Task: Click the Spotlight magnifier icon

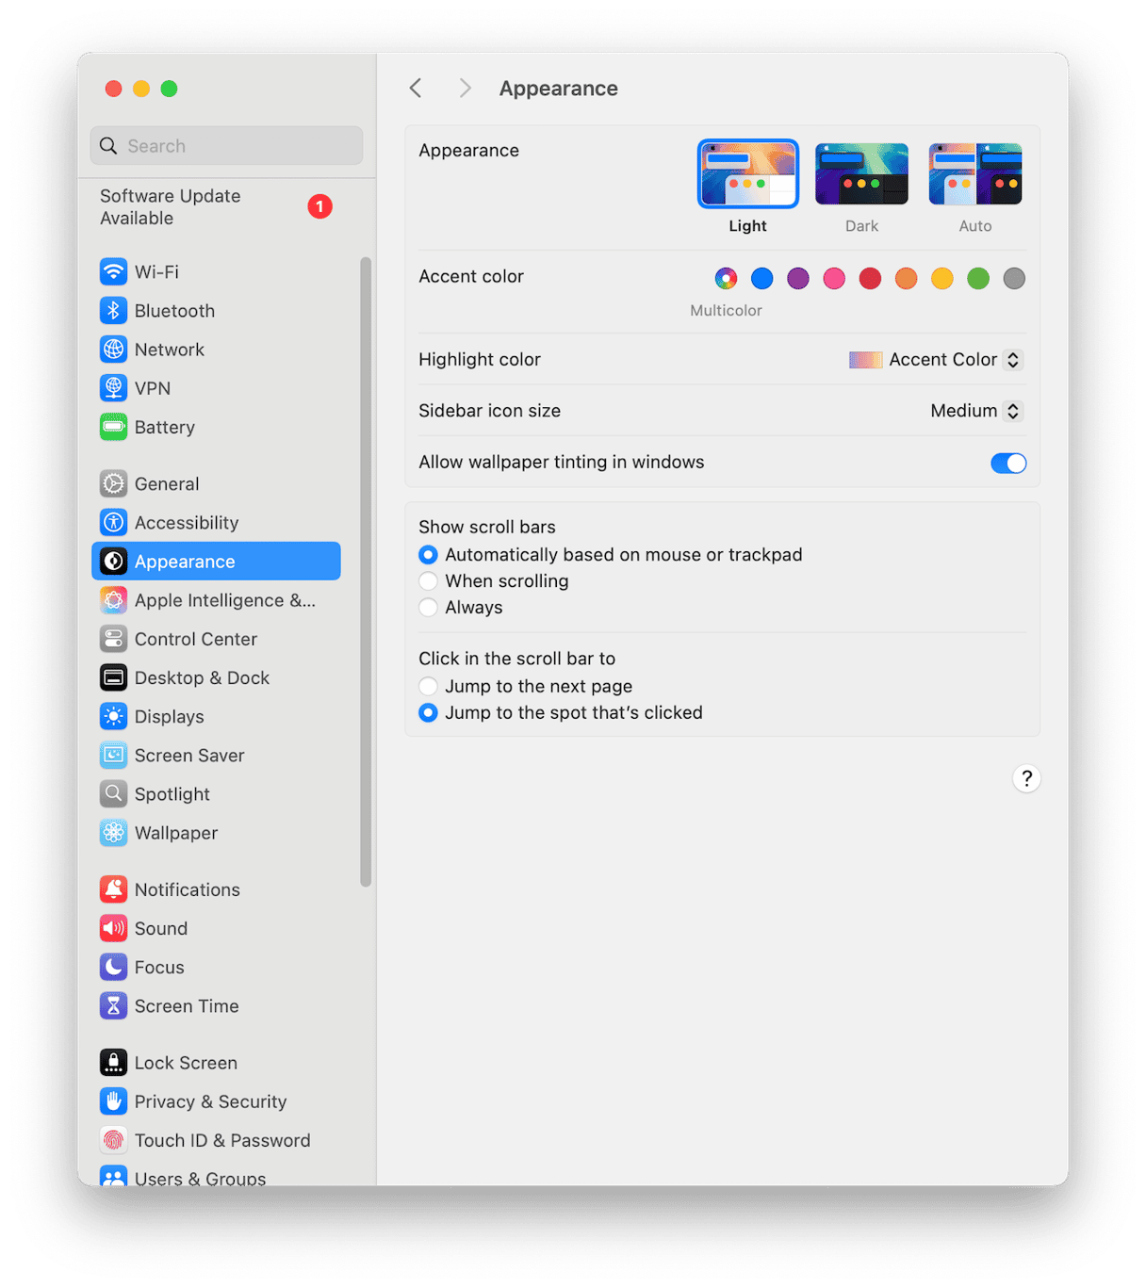Action: (113, 794)
